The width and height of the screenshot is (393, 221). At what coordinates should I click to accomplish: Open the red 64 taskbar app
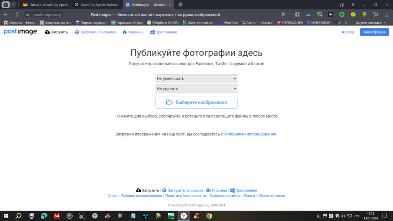tap(57, 216)
